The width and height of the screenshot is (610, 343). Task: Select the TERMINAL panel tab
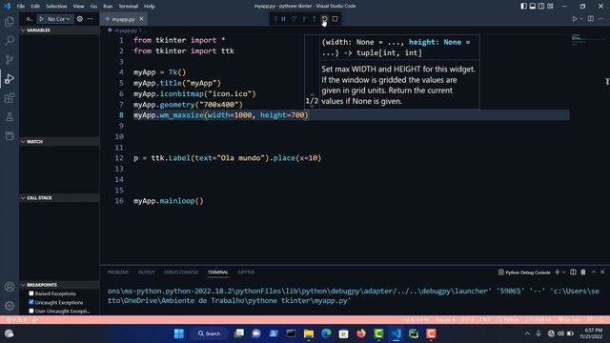tap(218, 272)
